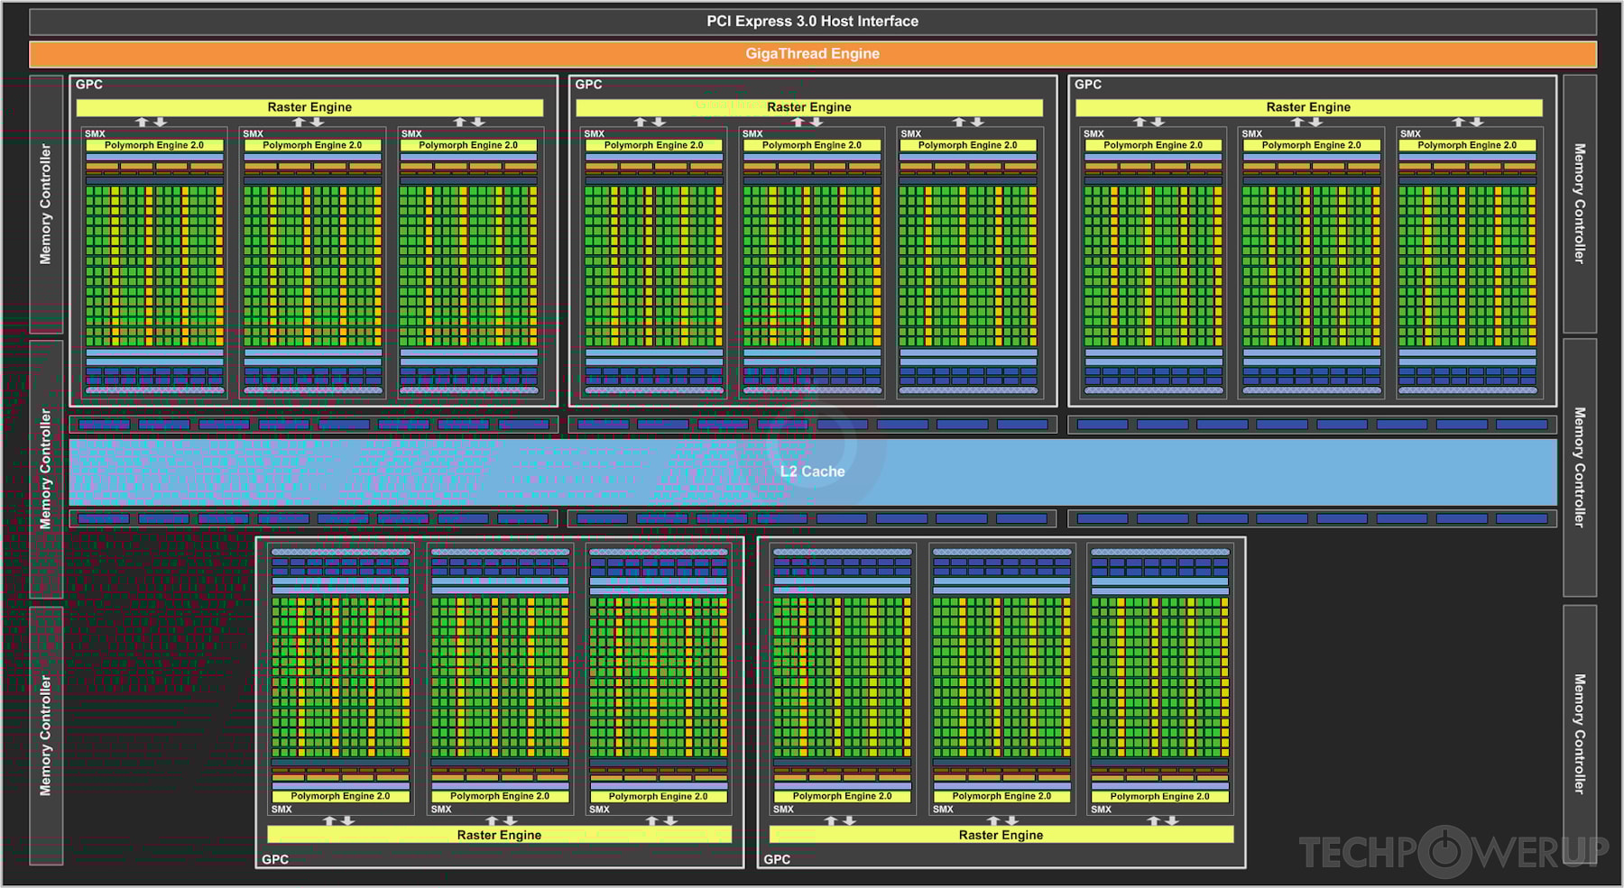Open the bottom-left GPC label
Screen dimensions: 1624x888
click(x=273, y=859)
